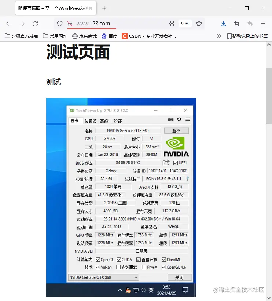This screenshot has height=301, width=272.
Task: Open the GPU-Z hamburger menu icon
Action: click(188, 119)
